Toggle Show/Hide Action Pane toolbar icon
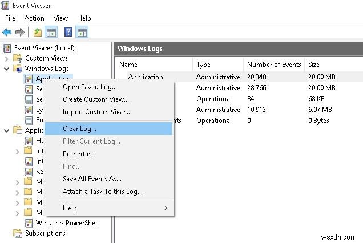The height and width of the screenshot is (243, 363). tap(82, 32)
